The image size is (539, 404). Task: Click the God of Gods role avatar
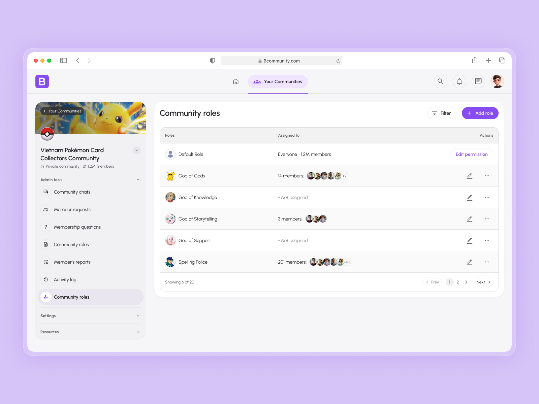[x=170, y=176]
